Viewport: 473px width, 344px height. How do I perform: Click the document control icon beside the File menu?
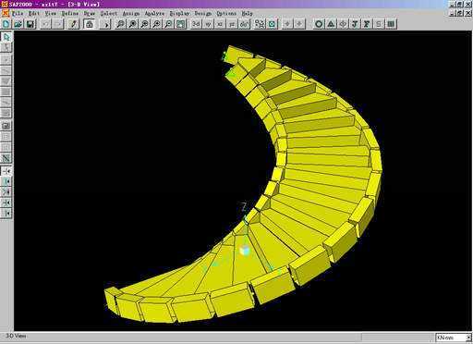(6, 14)
